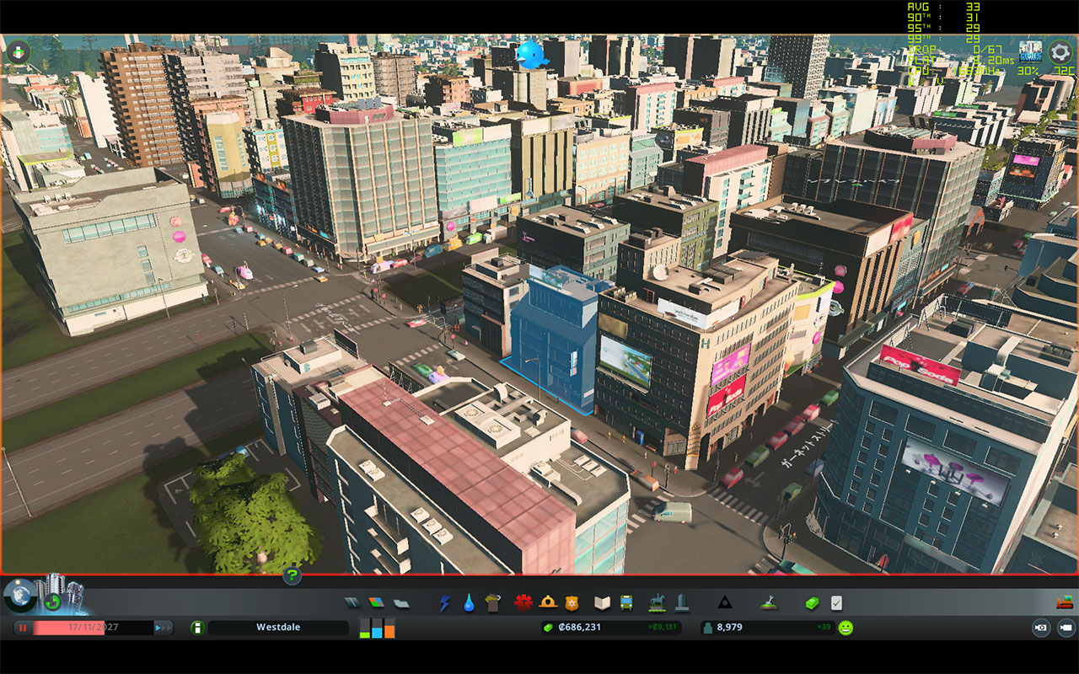Open the Fire Department menu
The image size is (1079, 674).
pyautogui.click(x=548, y=602)
